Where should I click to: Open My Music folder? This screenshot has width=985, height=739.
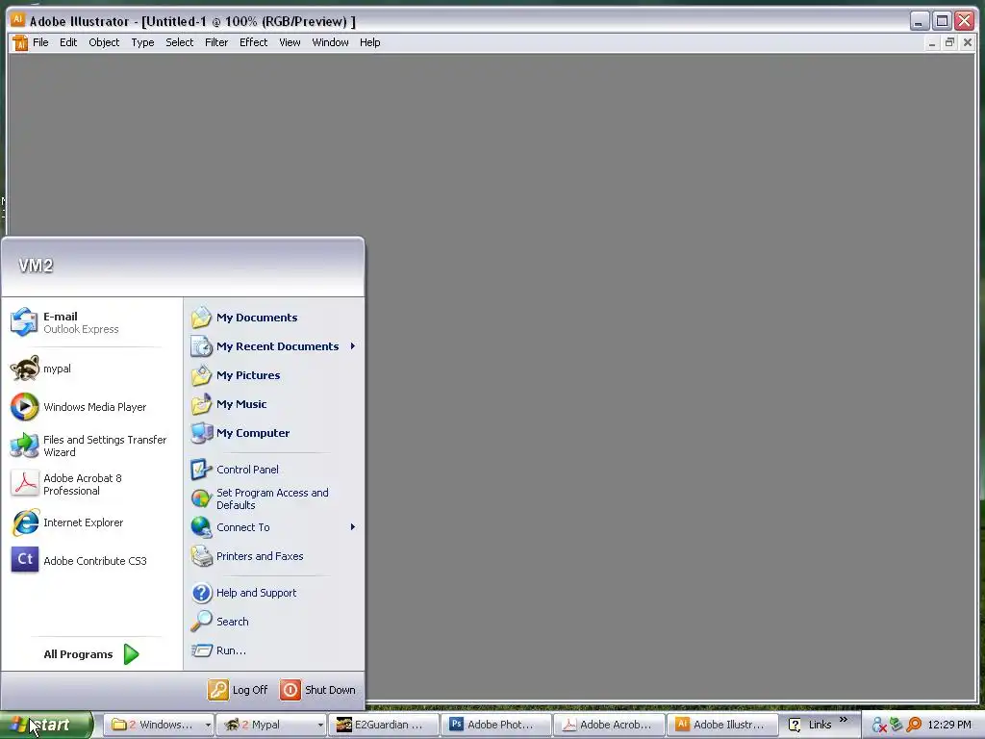[x=274, y=404]
